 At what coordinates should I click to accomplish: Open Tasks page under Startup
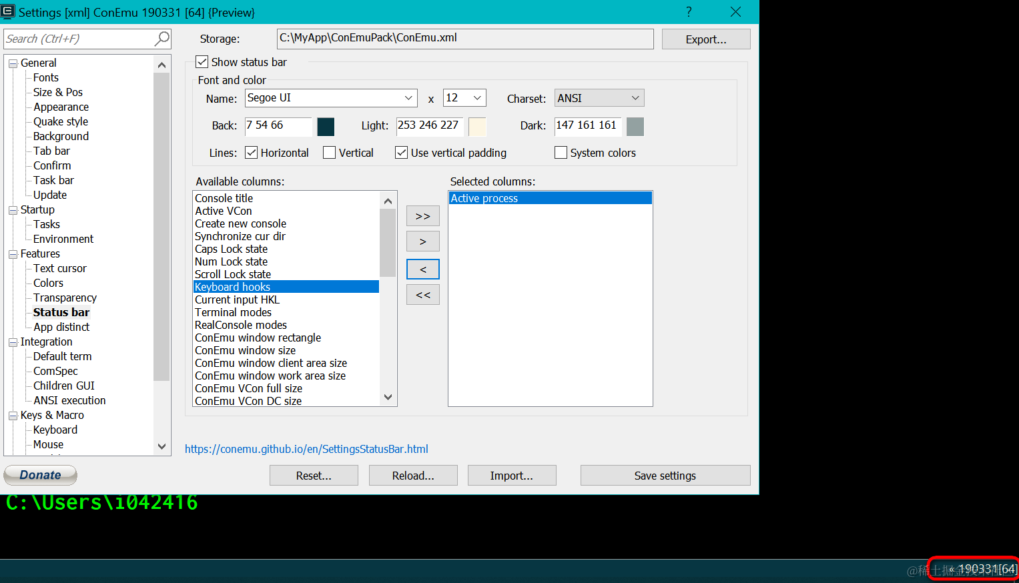[x=47, y=224]
